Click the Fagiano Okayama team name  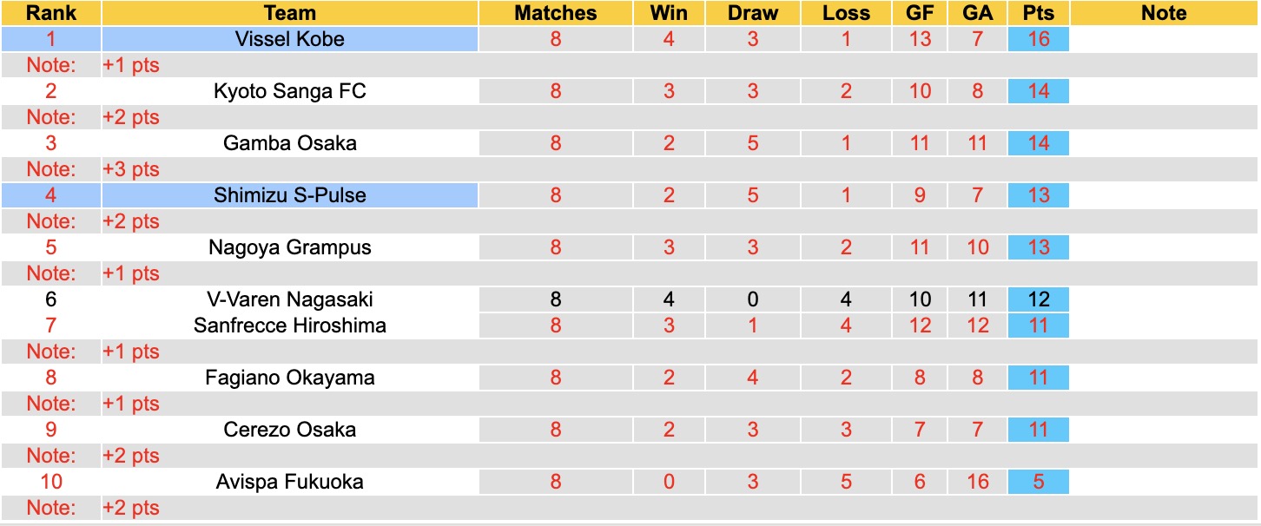289,378
